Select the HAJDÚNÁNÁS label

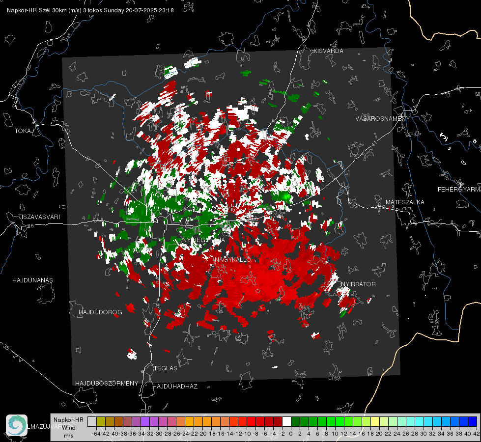point(32,280)
